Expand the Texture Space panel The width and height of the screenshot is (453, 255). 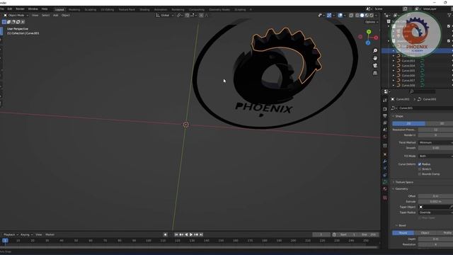404,182
